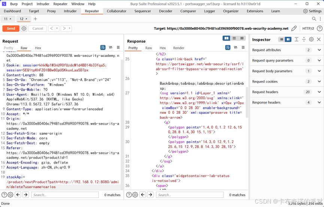Screen dimensions: 324x207
Task: Jump to next response search match
Action: pos(151,195)
